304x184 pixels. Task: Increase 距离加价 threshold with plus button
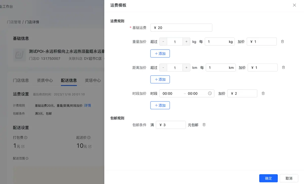[x=186, y=68]
